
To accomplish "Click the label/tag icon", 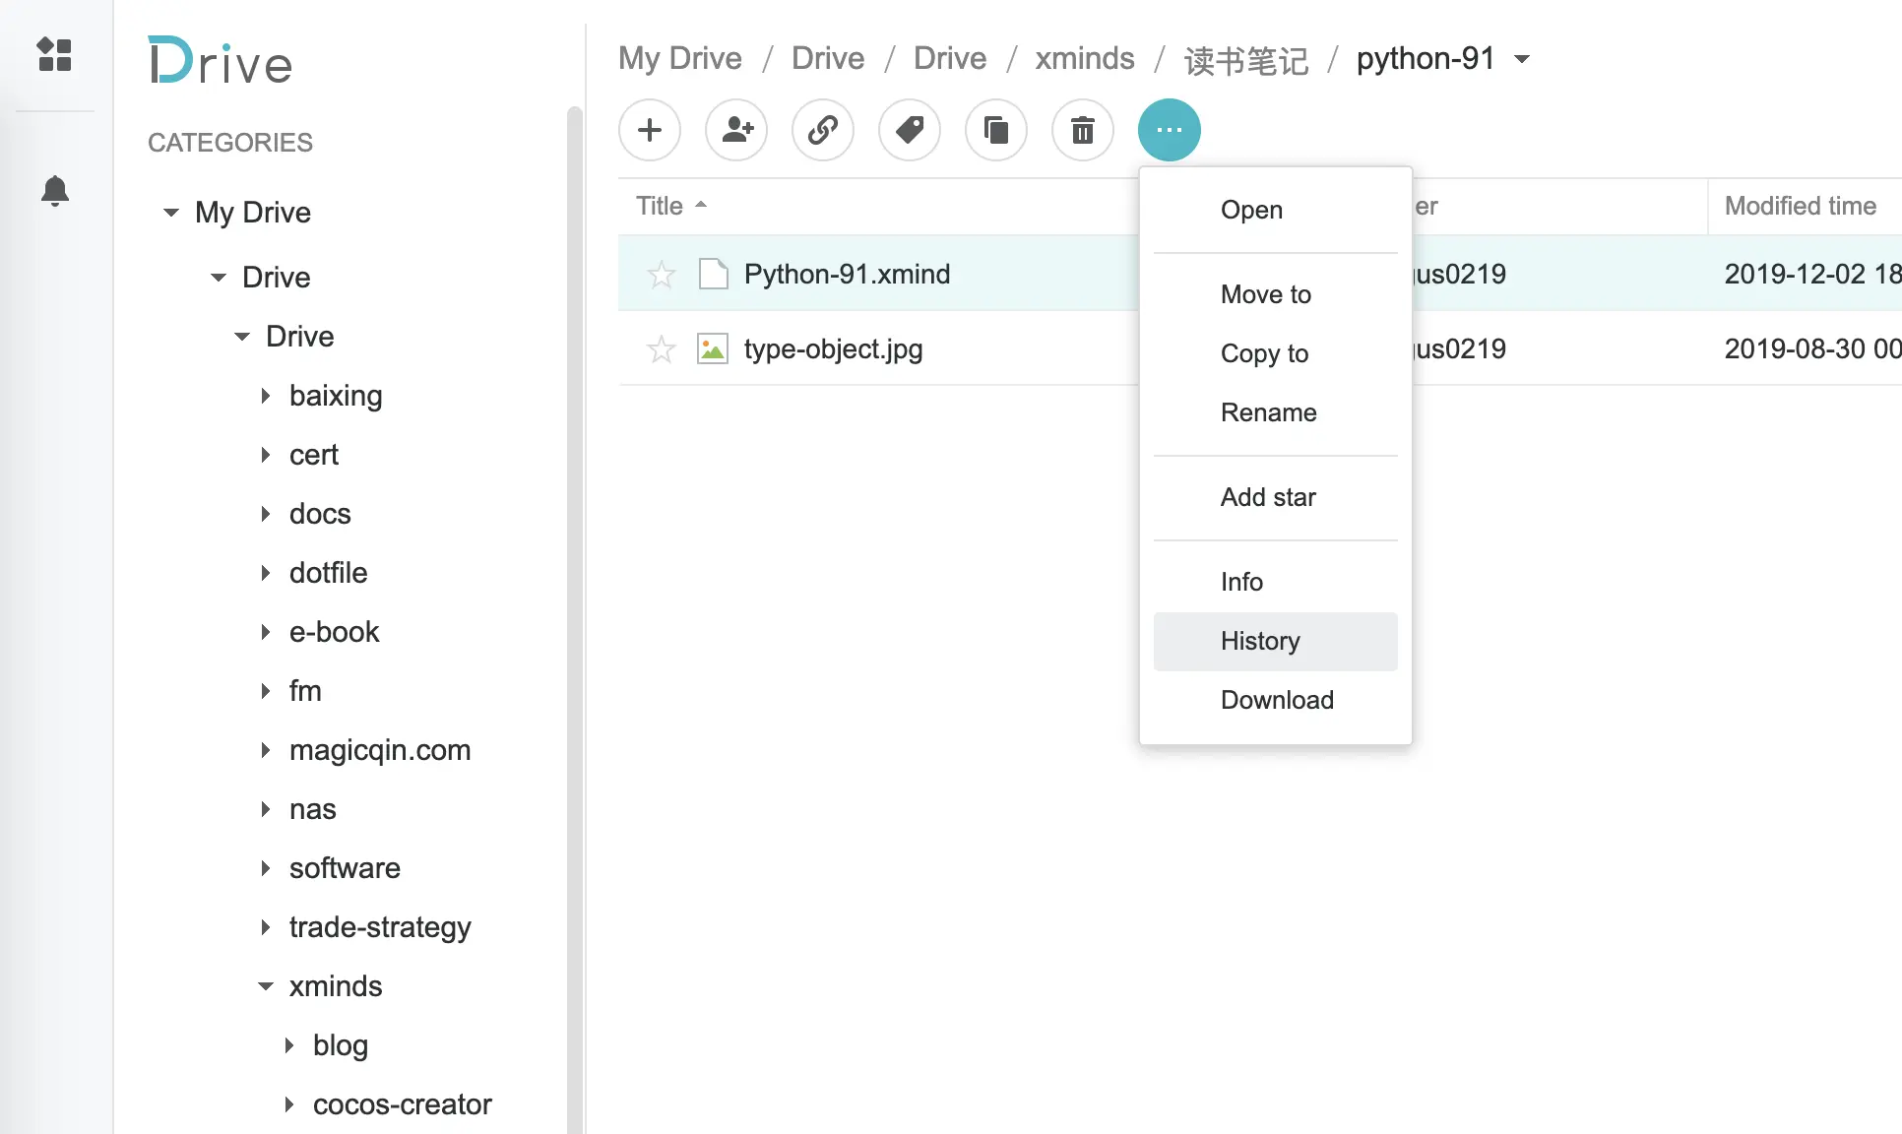I will pyautogui.click(x=909, y=130).
